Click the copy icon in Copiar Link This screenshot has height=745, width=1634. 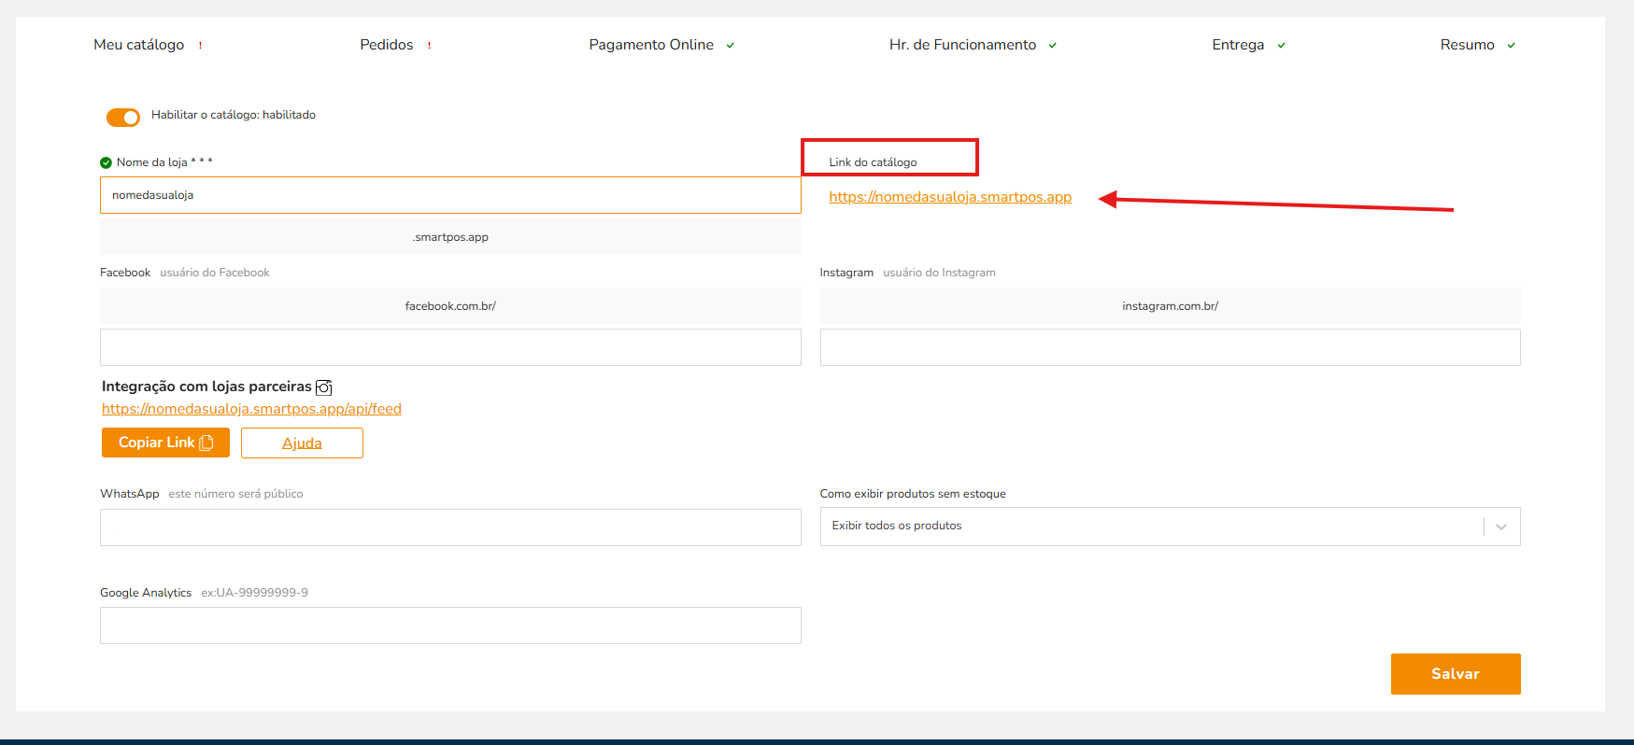click(x=207, y=443)
